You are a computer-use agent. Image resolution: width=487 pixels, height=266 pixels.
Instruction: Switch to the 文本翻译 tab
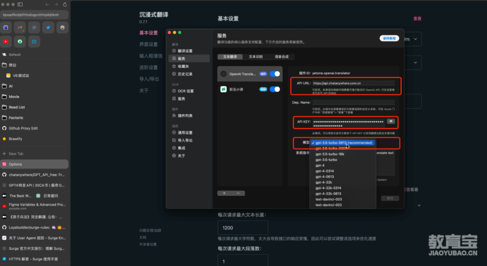230,57
